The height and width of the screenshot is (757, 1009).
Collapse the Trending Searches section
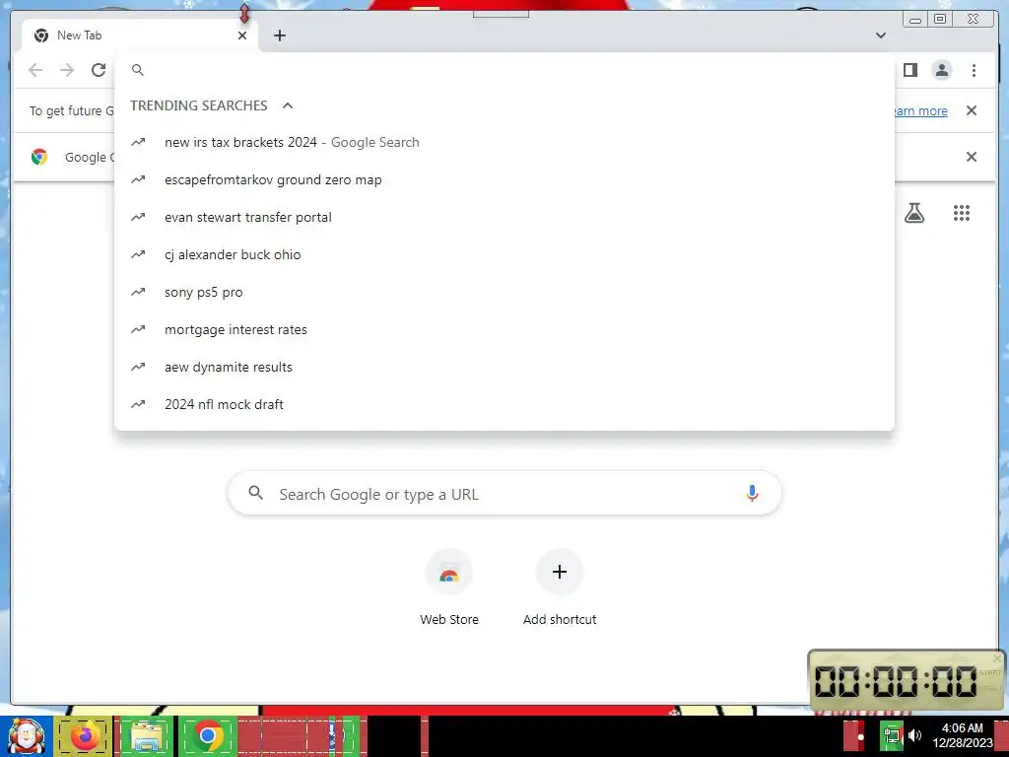pyautogui.click(x=288, y=105)
